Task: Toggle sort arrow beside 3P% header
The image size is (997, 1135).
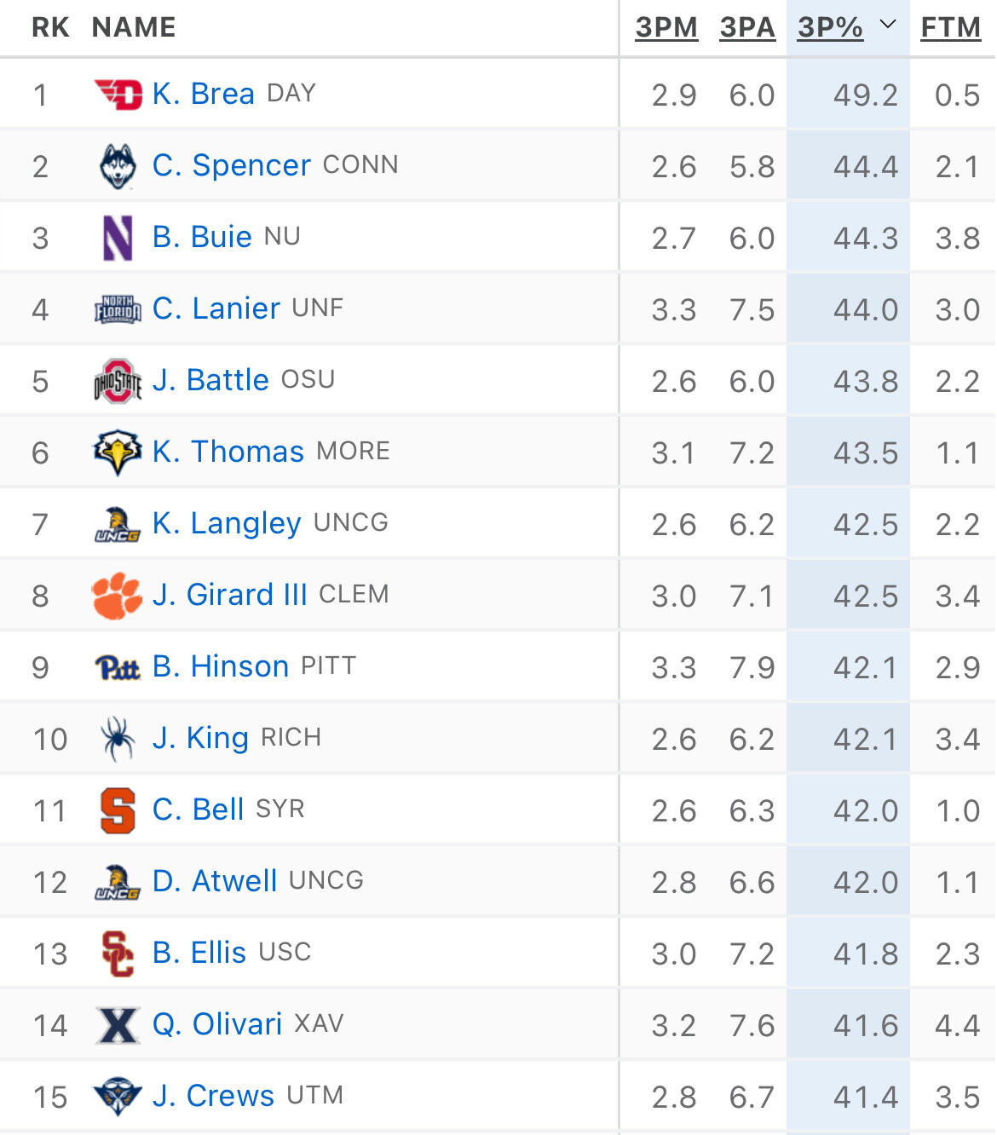Action: pyautogui.click(x=888, y=26)
